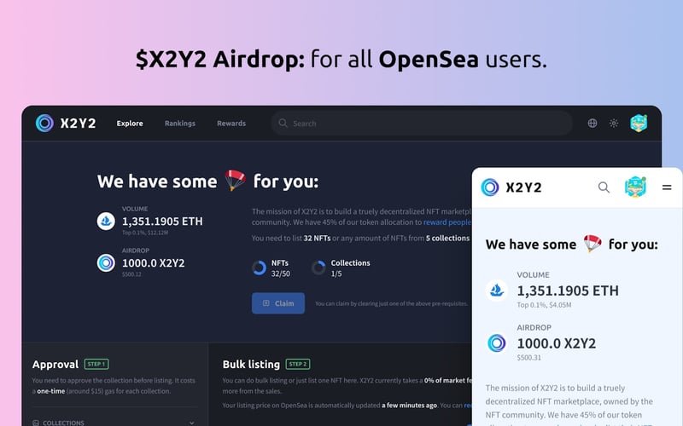The image size is (683, 426).
Task: Open the Explore tab
Action: click(x=130, y=124)
